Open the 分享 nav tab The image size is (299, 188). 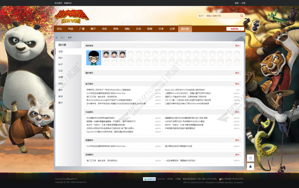(161, 29)
